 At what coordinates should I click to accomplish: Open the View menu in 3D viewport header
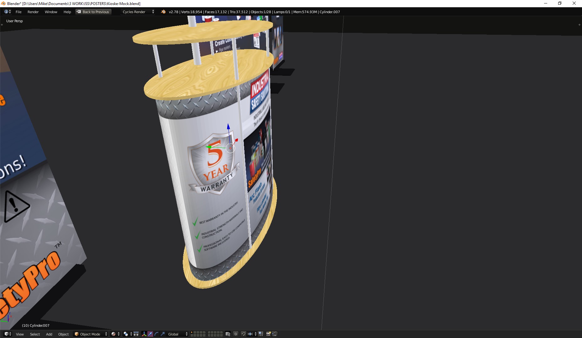coord(20,334)
